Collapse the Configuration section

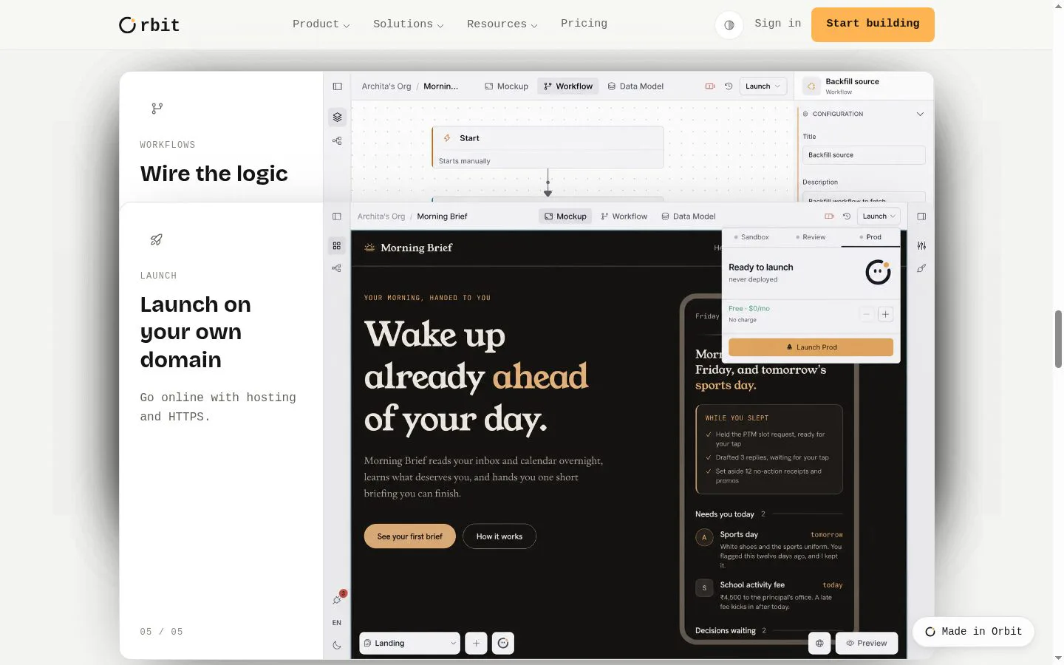point(920,114)
